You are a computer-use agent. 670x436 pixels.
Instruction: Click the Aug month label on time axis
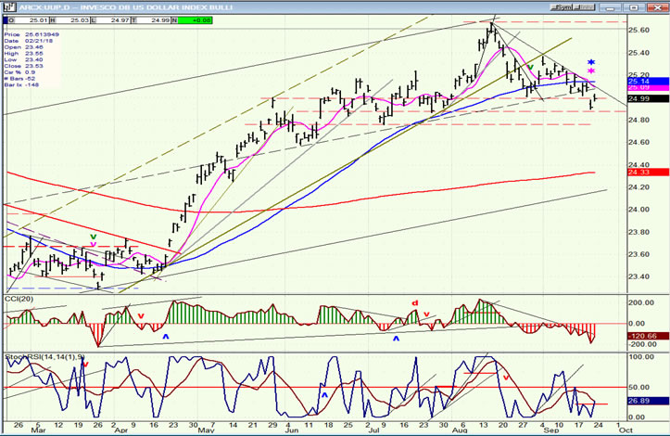coord(460,430)
